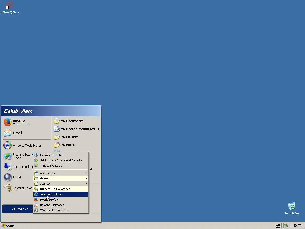The width and height of the screenshot is (305, 229).
Task: Click the Set Program Access and Defaults icon
Action: pos(36,160)
